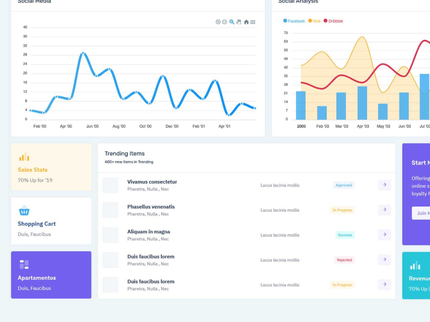The height and width of the screenshot is (322, 430).
Task: Open arrow for Aliquam in magna row
Action: 384,235
